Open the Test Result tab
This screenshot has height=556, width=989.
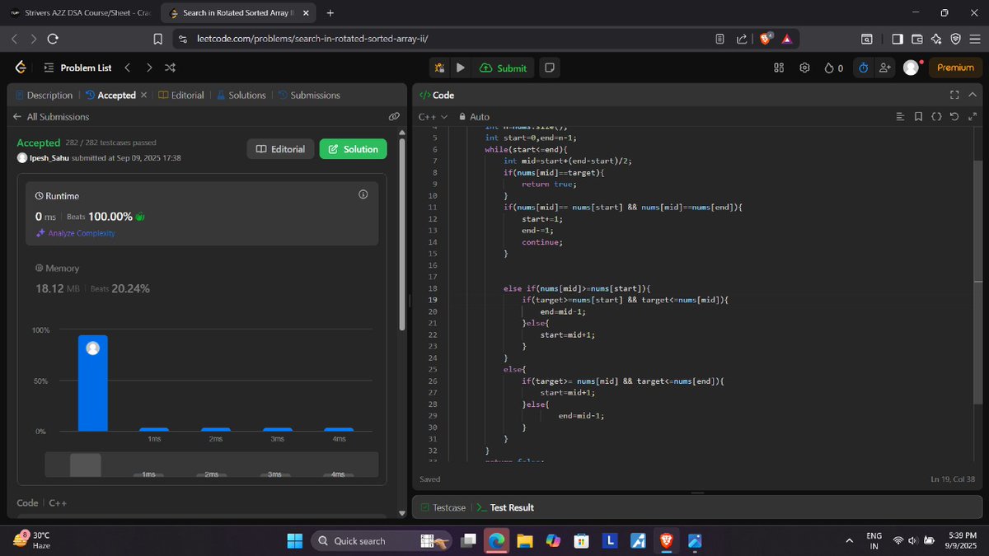(x=505, y=507)
